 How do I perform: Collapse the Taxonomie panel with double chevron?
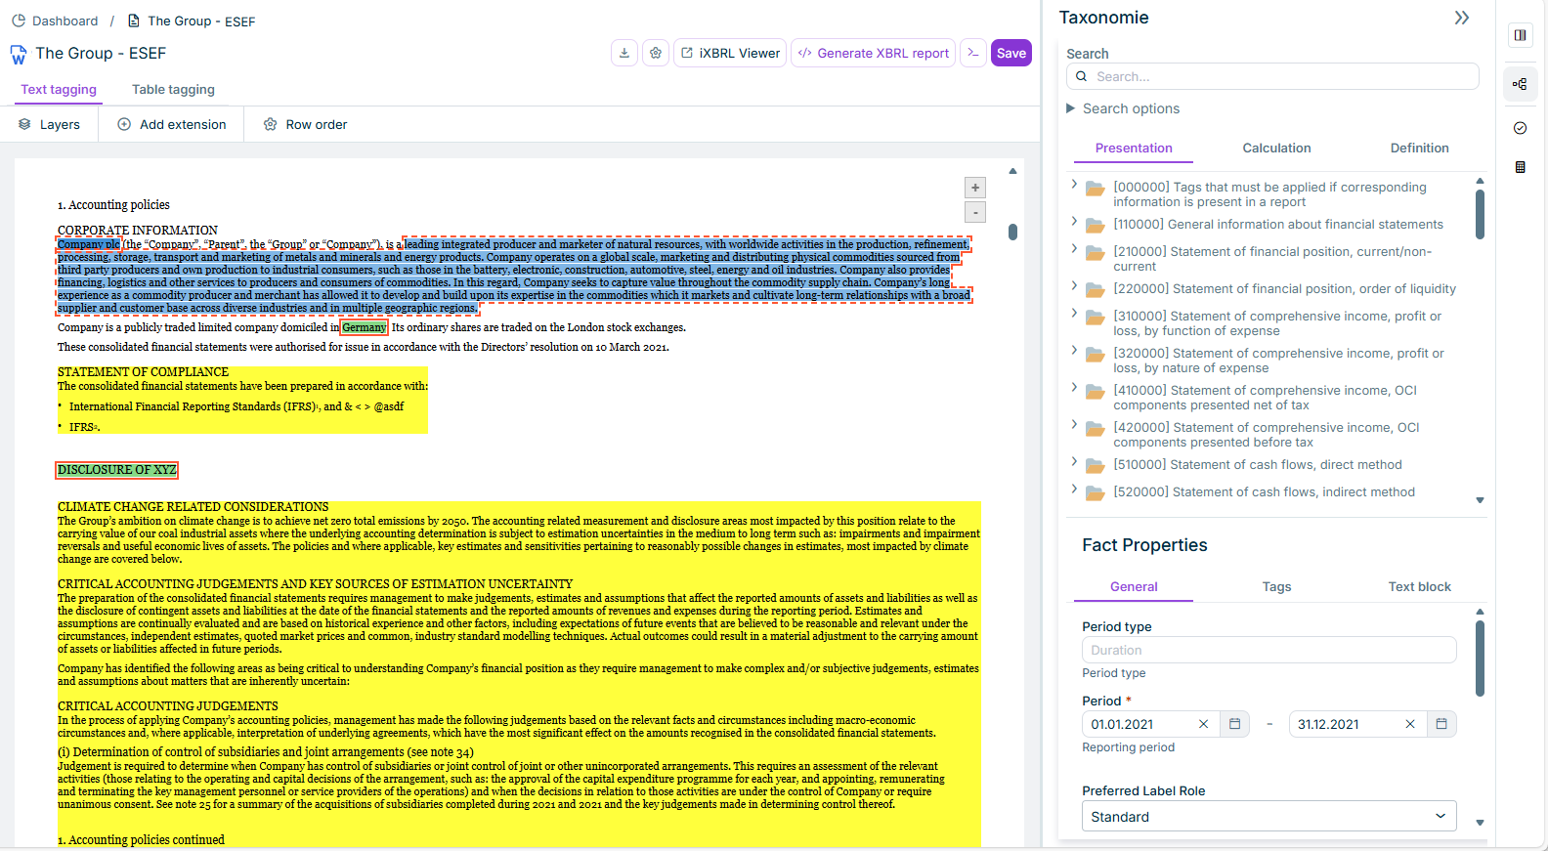[1462, 18]
